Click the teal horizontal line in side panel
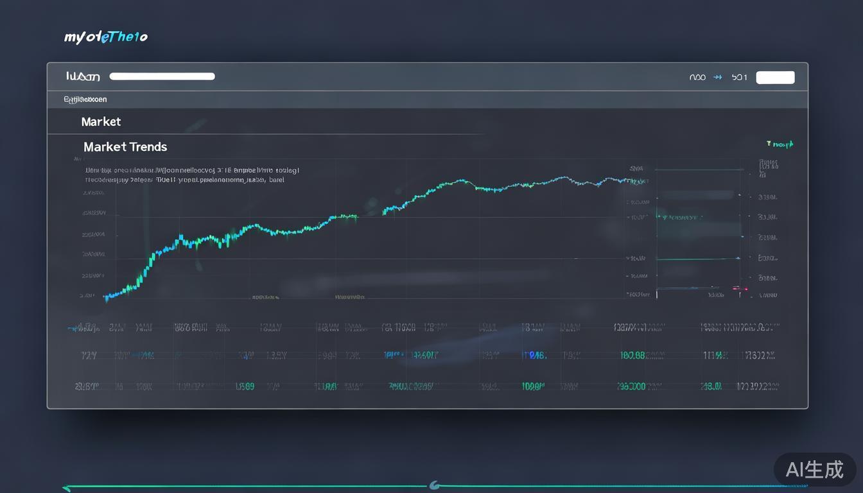 pyautogui.click(x=697, y=259)
